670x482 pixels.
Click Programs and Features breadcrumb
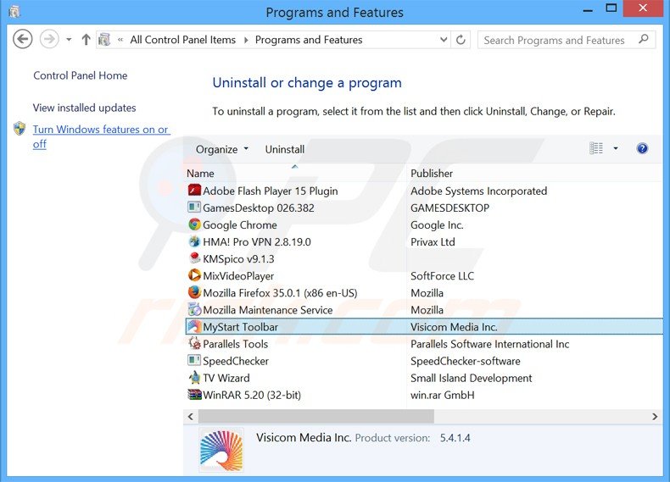(309, 40)
